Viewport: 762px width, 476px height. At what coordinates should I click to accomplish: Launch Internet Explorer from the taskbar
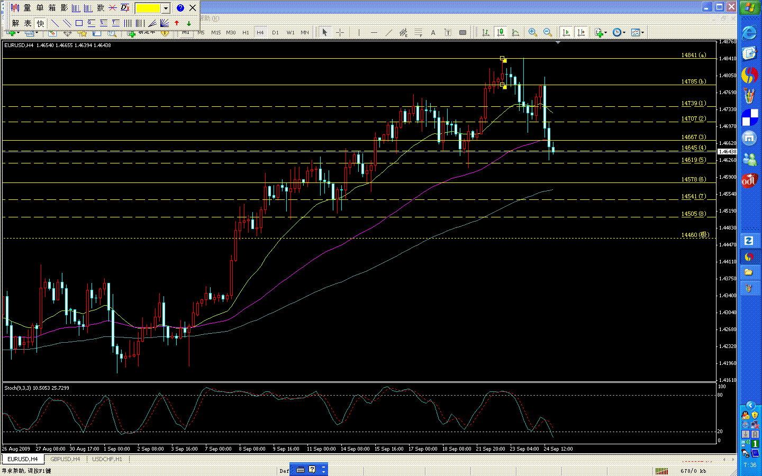[749, 33]
